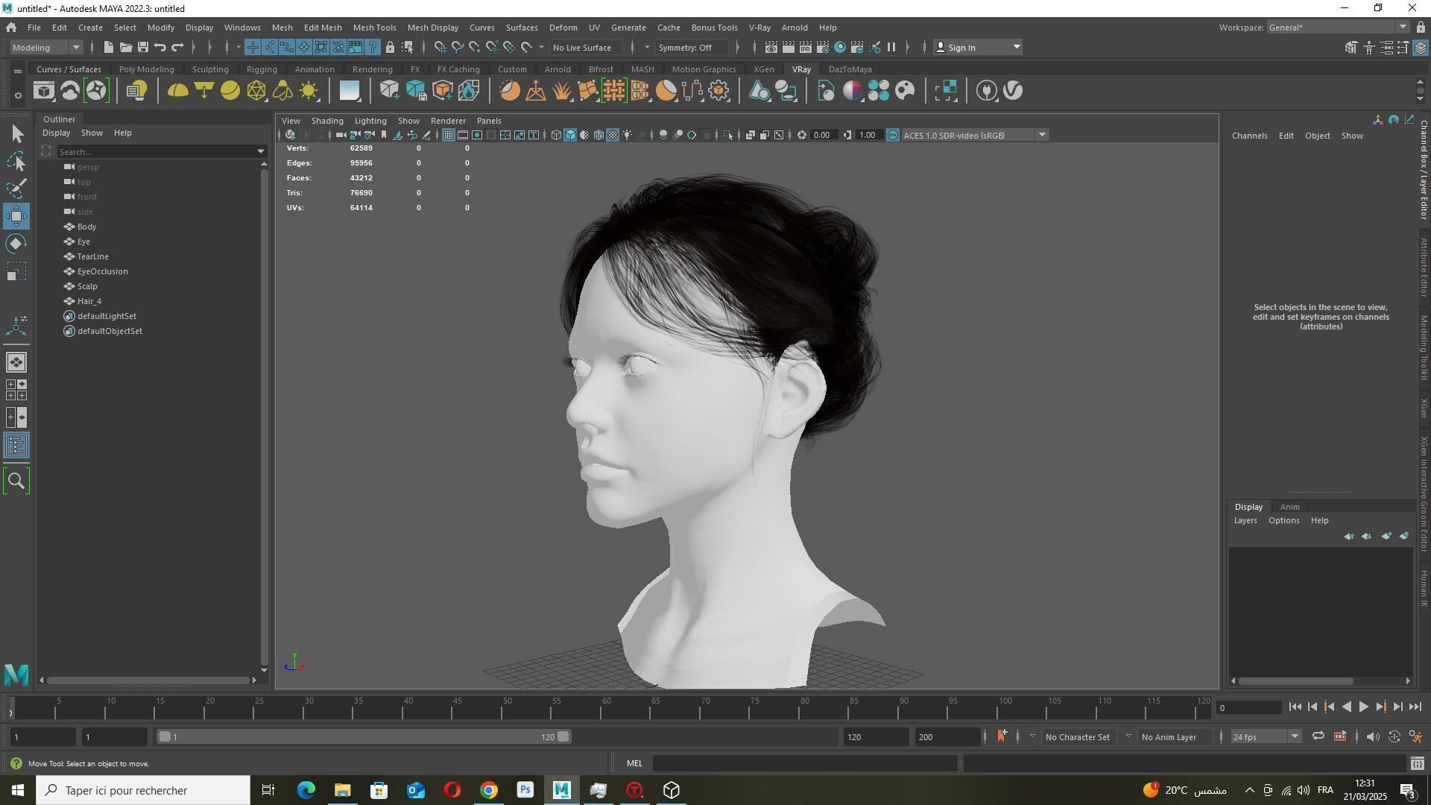Click the Outliner horizontal scrollbar
1431x805 pixels.
coord(148,681)
